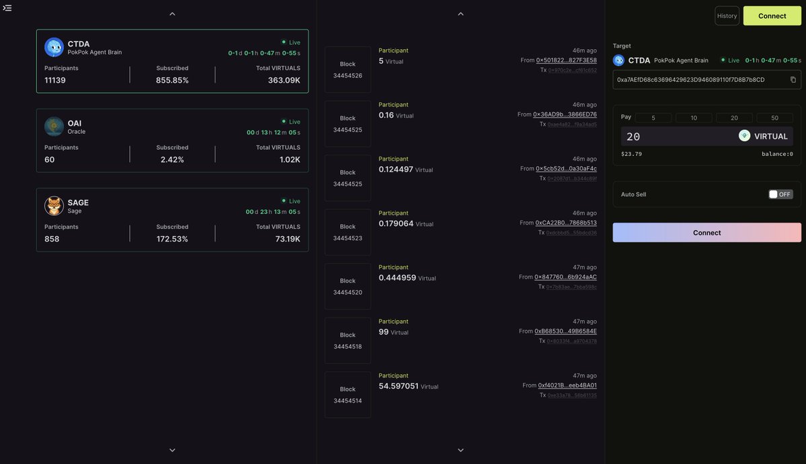Screen dimensions: 806x464
Task: Click the gradient Connect button
Action: [707, 233]
